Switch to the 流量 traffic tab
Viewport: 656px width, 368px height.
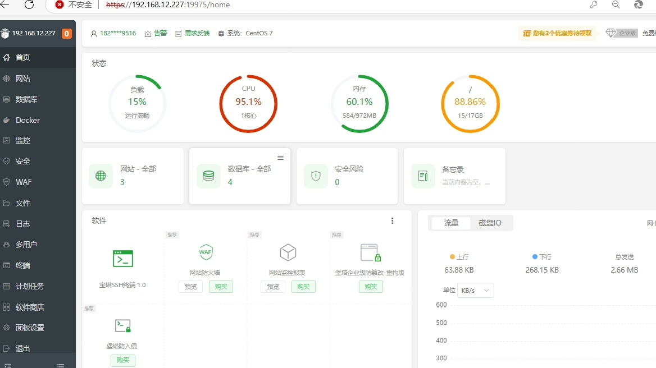[x=451, y=223]
